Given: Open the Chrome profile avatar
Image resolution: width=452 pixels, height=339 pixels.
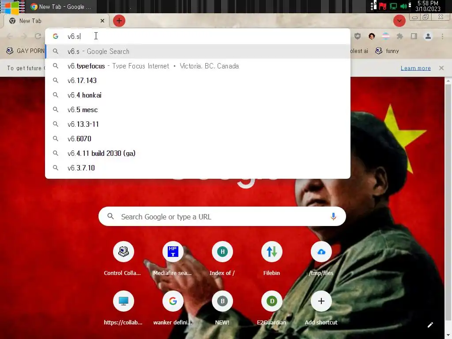Looking at the screenshot, I should point(428,36).
